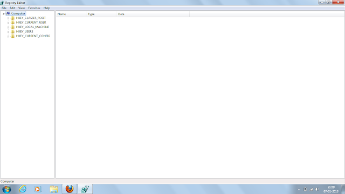Screen dimensions: 345x194
Task: Click the Data column header
Action: click(153, 14)
